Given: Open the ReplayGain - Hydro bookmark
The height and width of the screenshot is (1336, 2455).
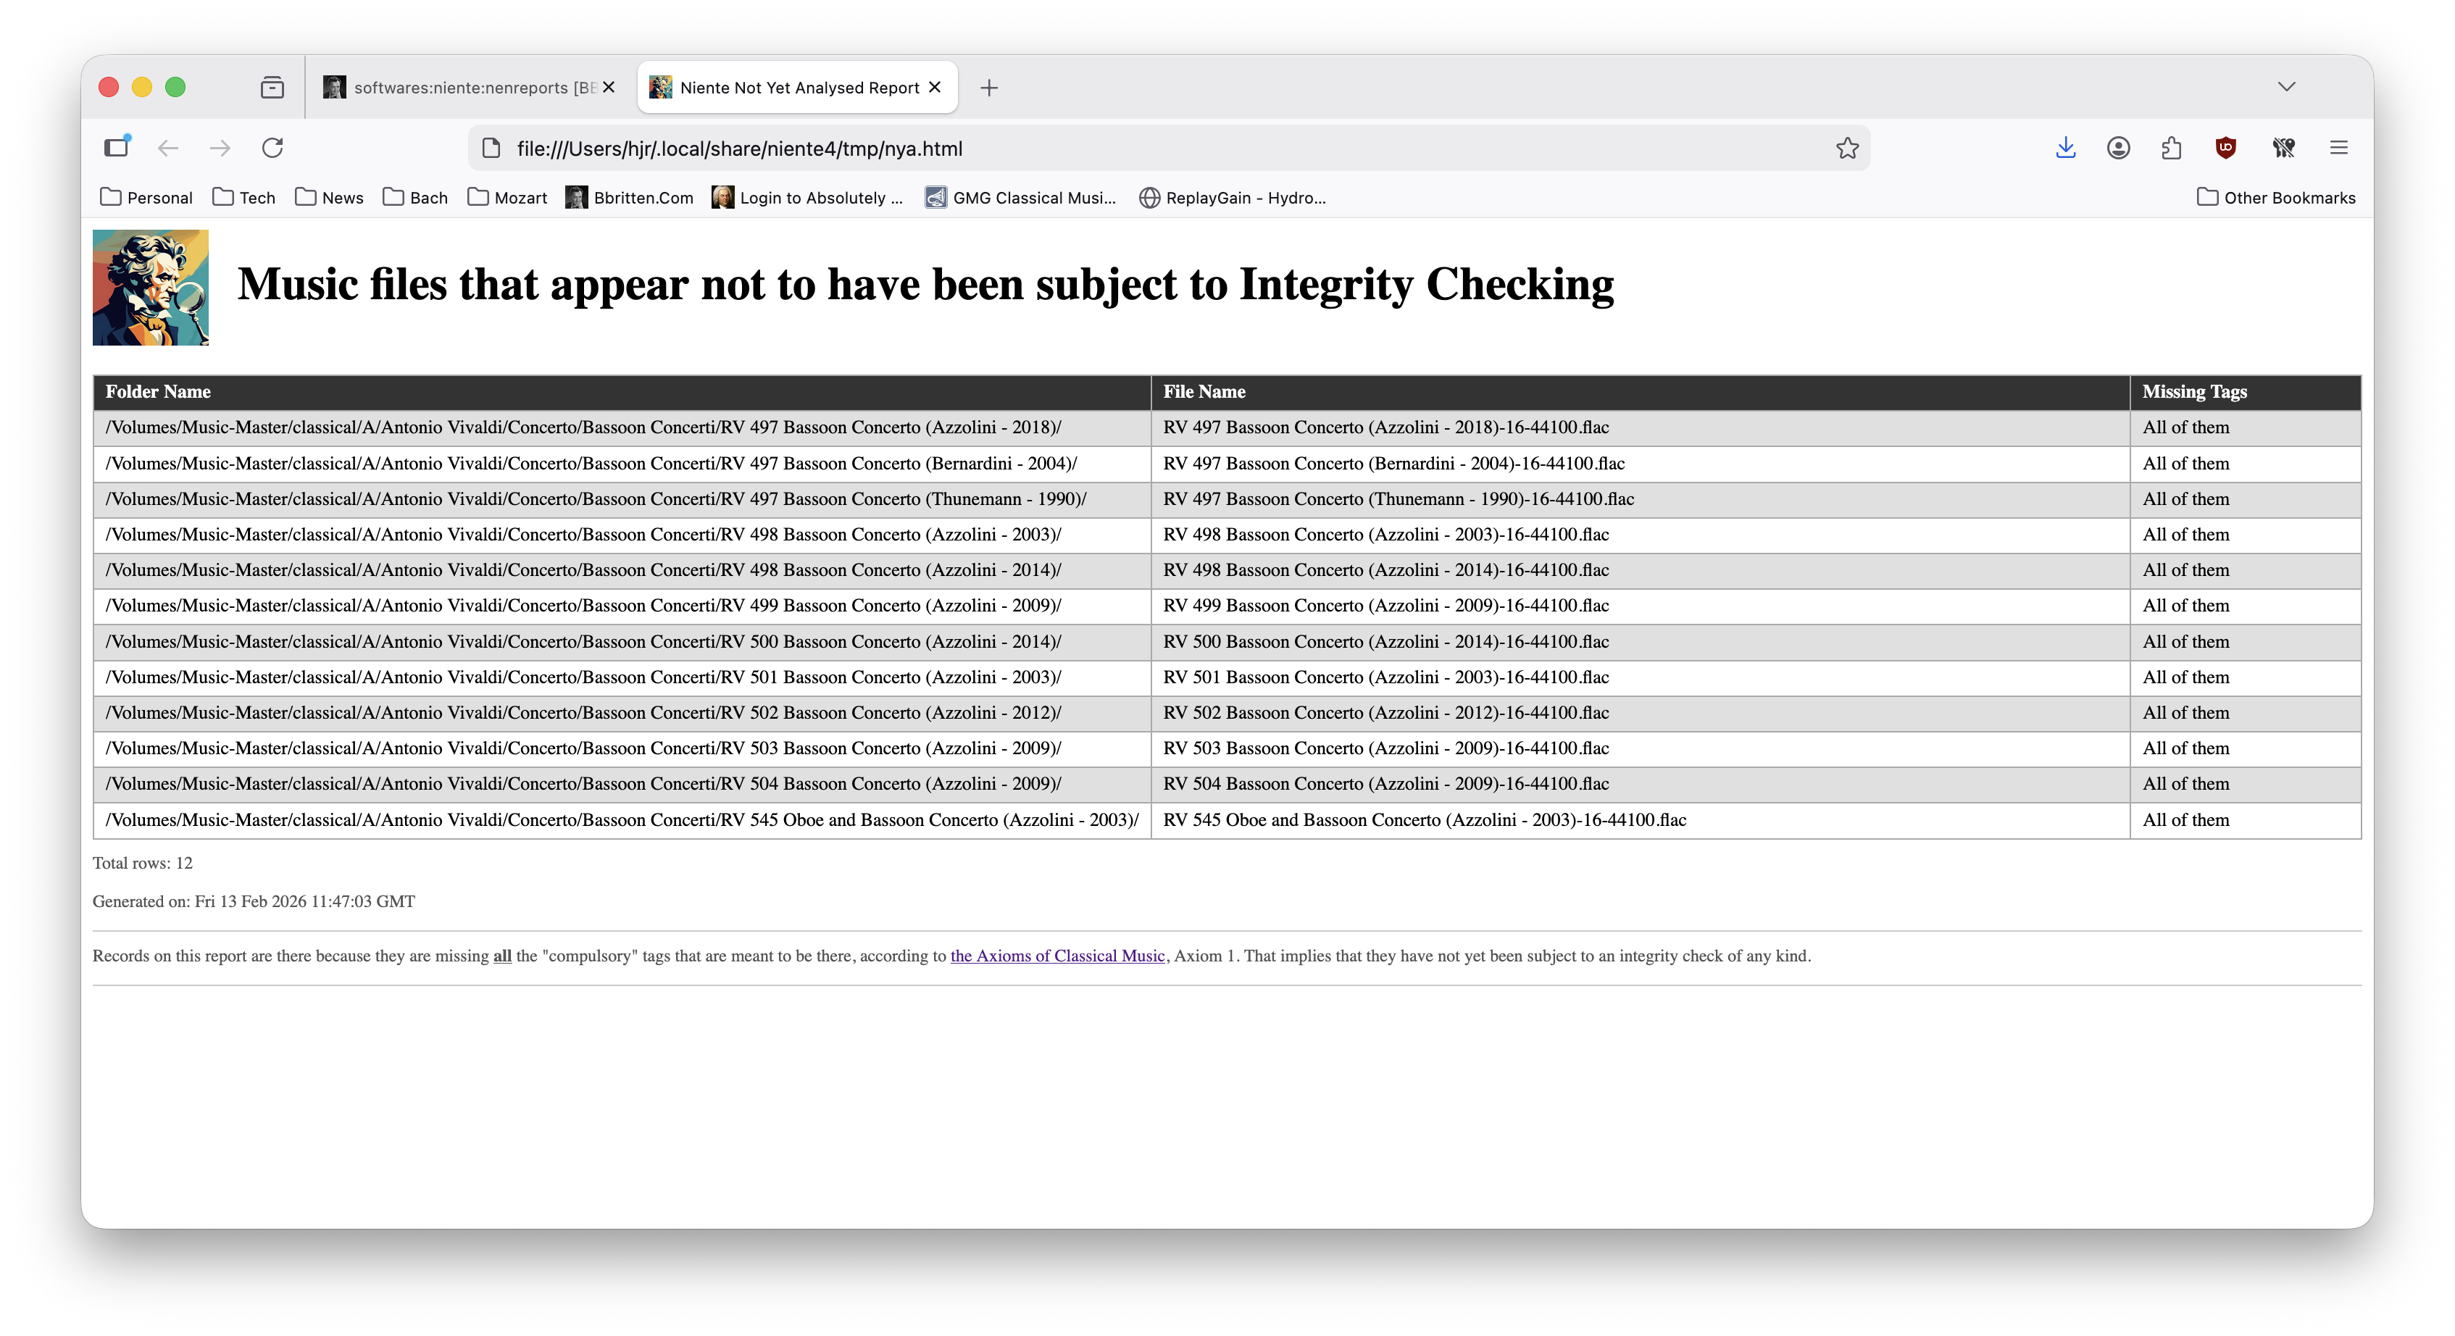Looking at the screenshot, I should point(1233,197).
